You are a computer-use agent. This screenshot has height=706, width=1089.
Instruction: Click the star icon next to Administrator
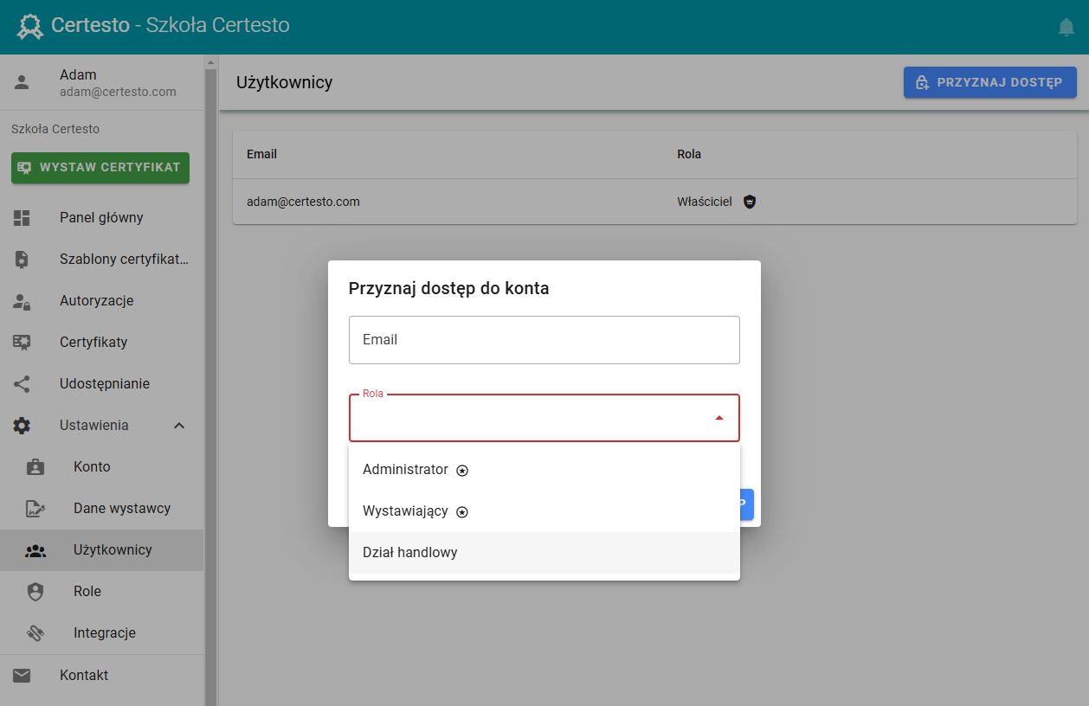point(462,471)
